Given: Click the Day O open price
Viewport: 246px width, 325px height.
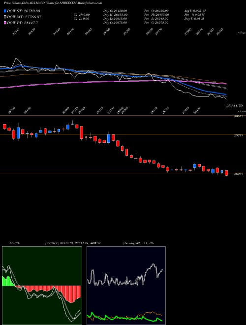Looking at the screenshot, I should point(115,11).
